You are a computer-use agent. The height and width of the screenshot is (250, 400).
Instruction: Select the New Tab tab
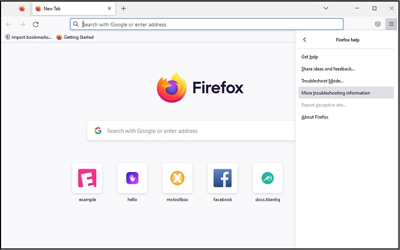74,9
